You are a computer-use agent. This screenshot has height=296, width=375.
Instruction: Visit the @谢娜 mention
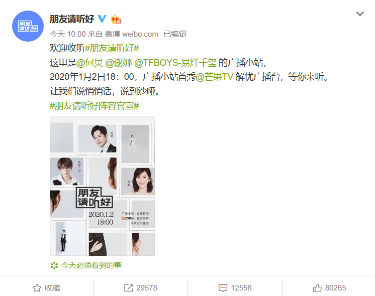tap(119, 63)
